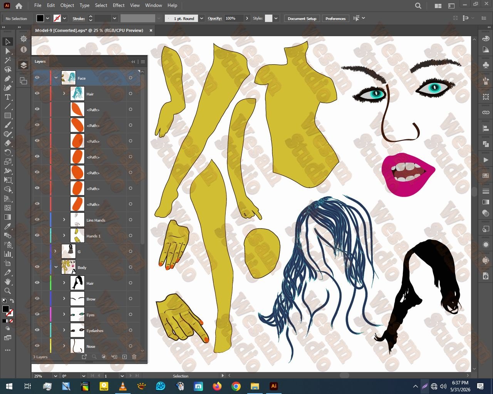Expand the Lins Hands sublayer
Viewport: 493px width, 394px height.
tap(64, 220)
